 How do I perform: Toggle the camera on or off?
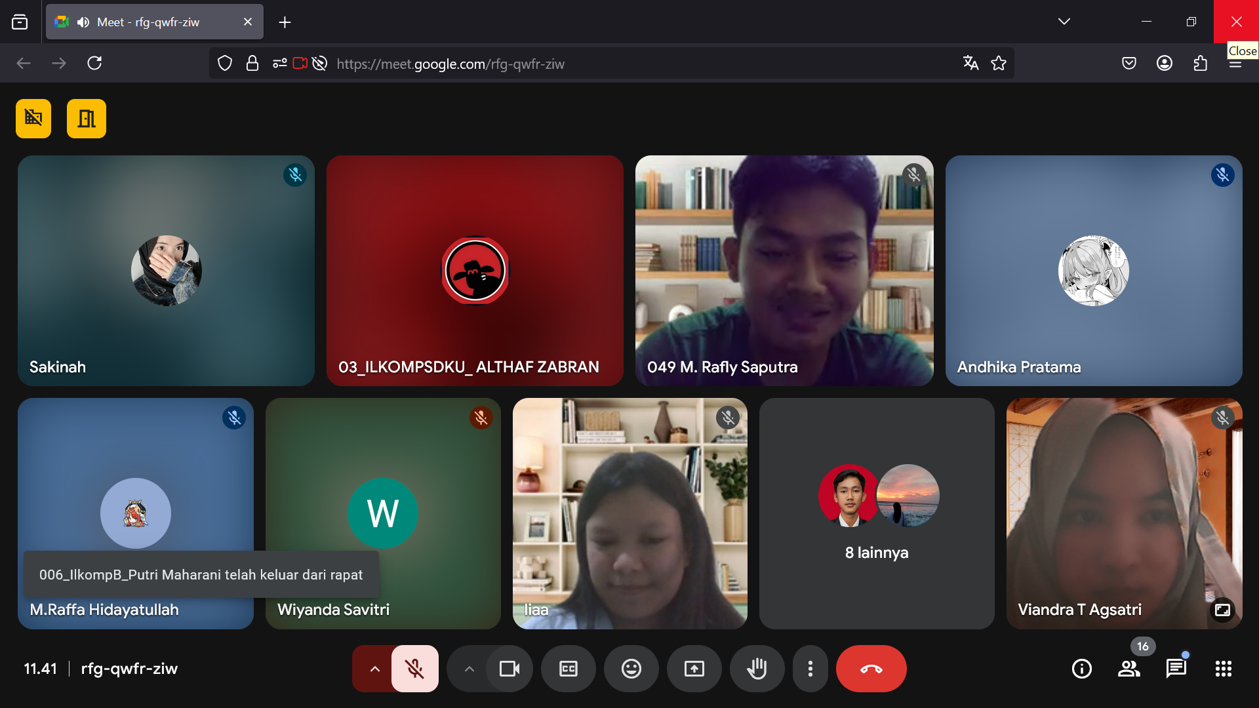[x=509, y=669]
